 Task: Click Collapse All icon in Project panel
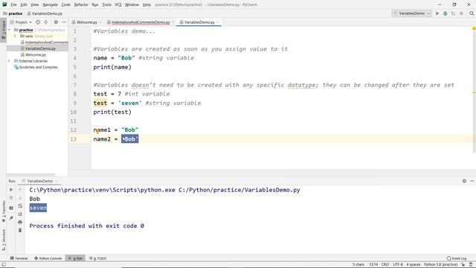point(46,22)
